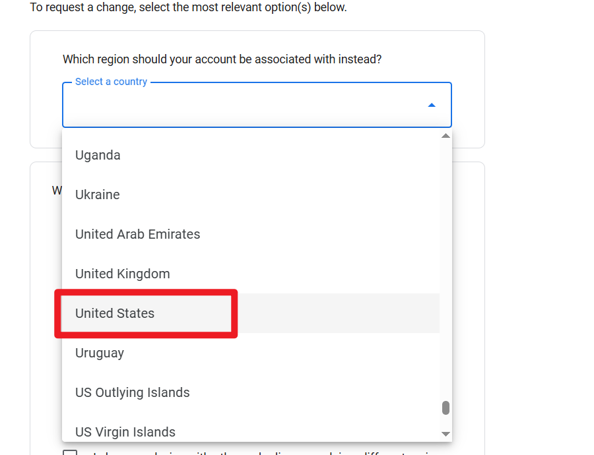Choose US Virgin Islands from list
The width and height of the screenshot is (594, 455).
click(125, 432)
